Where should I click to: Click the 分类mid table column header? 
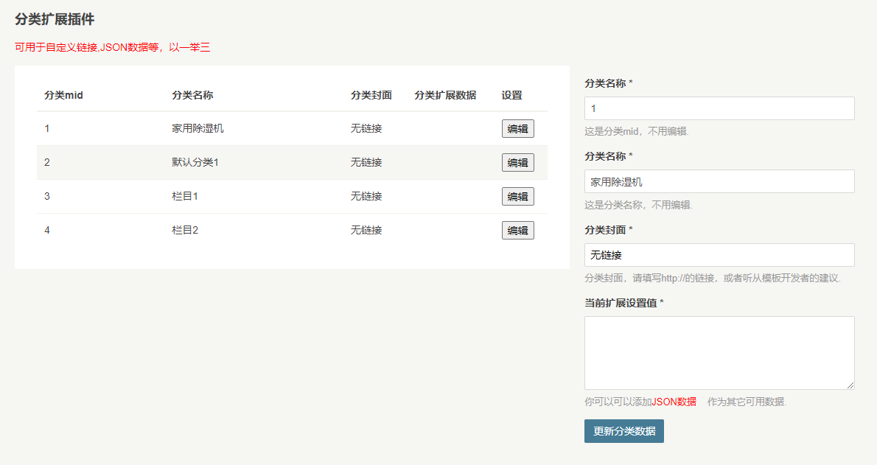click(63, 95)
